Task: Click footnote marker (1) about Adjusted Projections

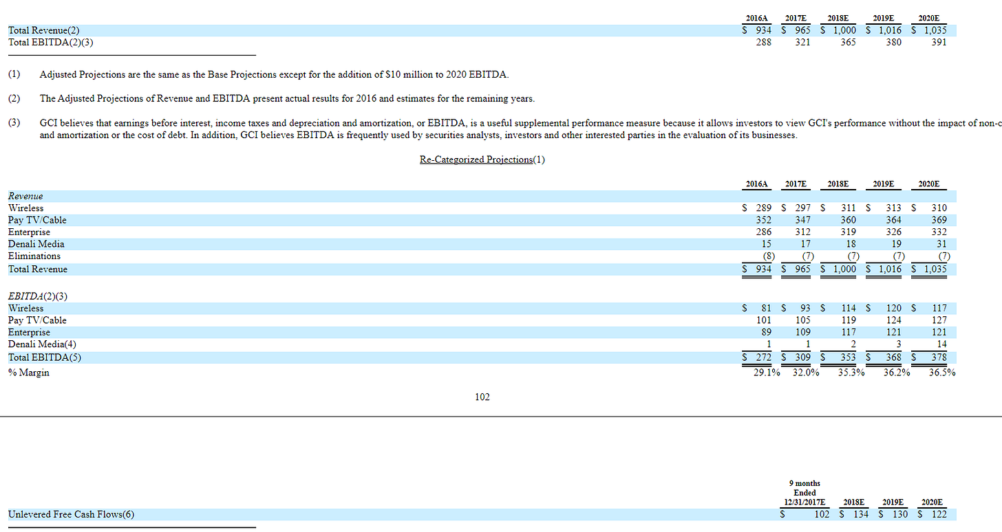Action: pos(14,74)
